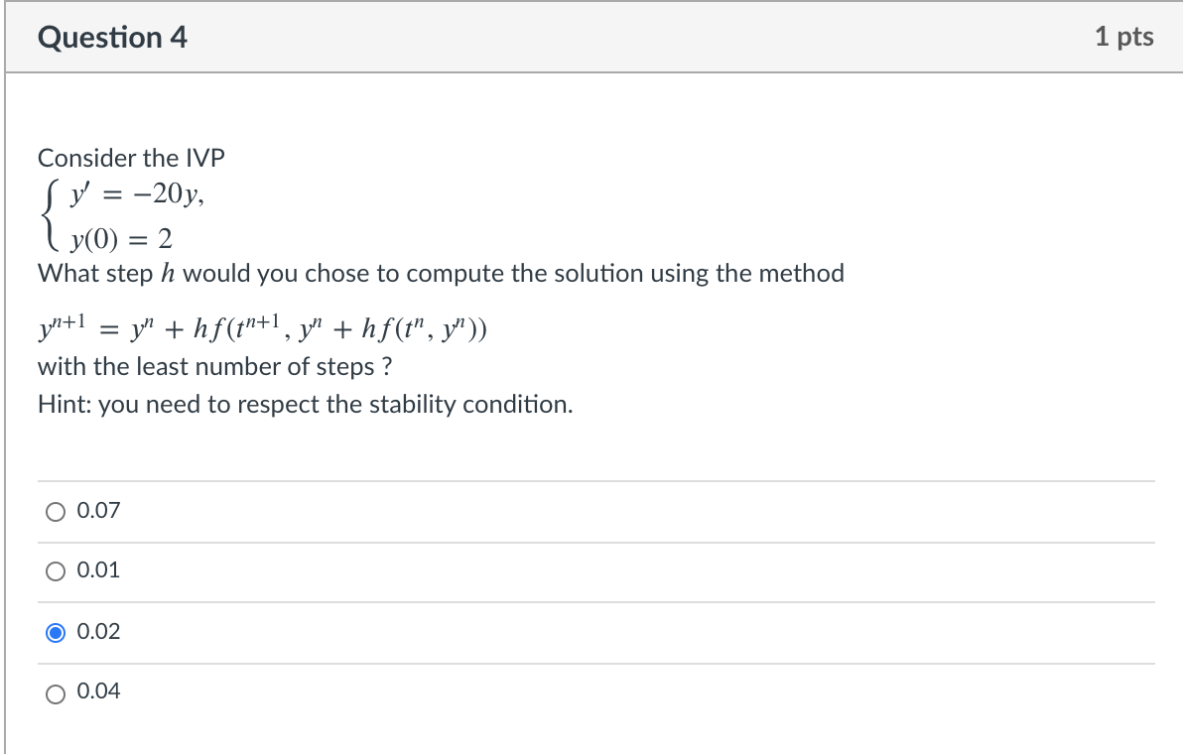Click the "Consider the IVP" text
1183x754 pixels.
pyautogui.click(x=132, y=158)
